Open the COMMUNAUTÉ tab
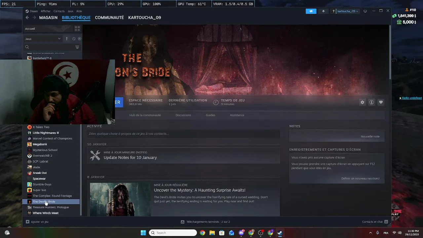The image size is (423, 238). (x=109, y=18)
